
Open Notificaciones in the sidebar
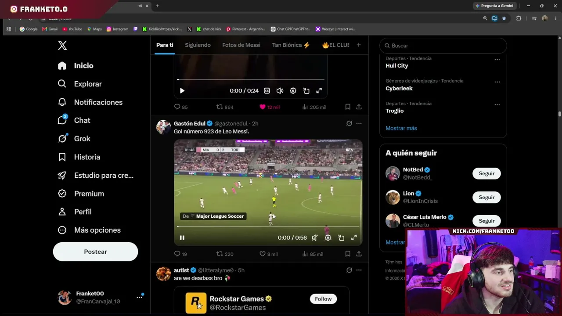tap(90, 102)
